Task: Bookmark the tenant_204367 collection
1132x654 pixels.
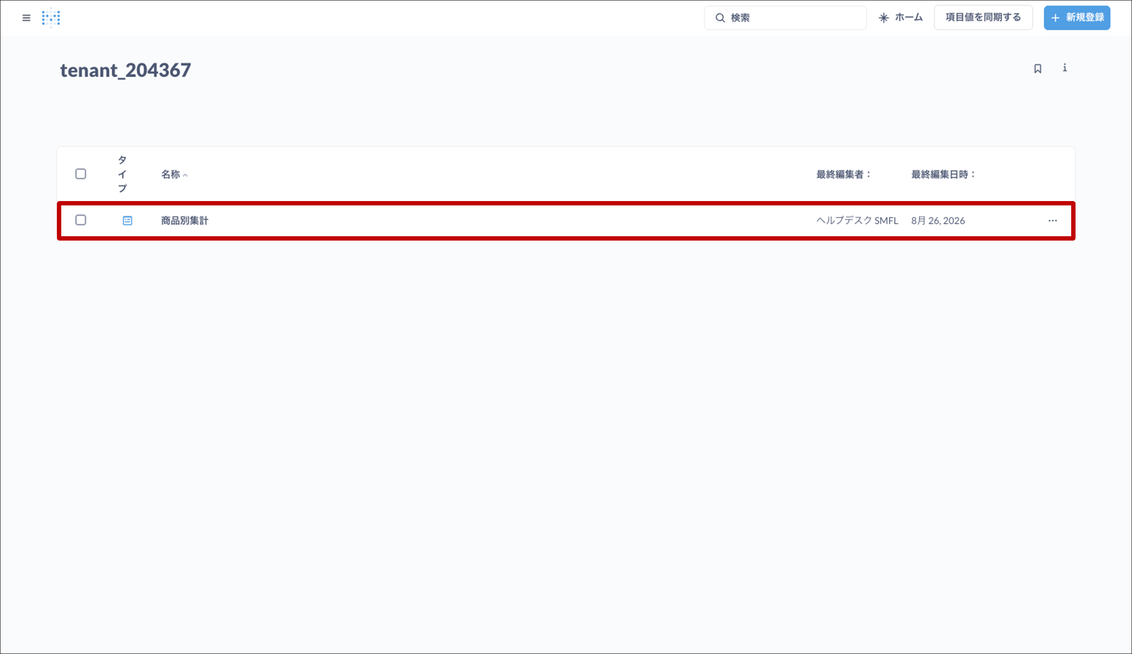Action: tap(1038, 69)
